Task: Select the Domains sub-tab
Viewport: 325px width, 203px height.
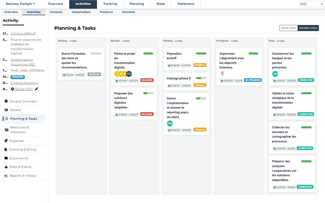Action: tap(128, 12)
